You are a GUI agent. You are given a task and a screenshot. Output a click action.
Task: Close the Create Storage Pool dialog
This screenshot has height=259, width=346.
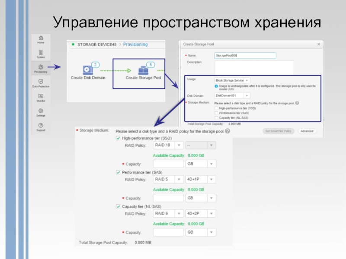pyautogui.click(x=319, y=44)
